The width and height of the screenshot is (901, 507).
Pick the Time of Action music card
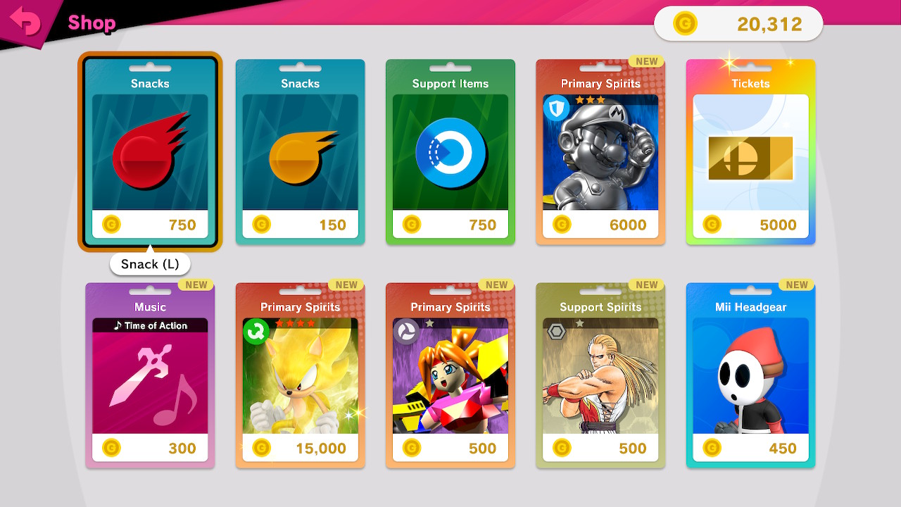150,376
